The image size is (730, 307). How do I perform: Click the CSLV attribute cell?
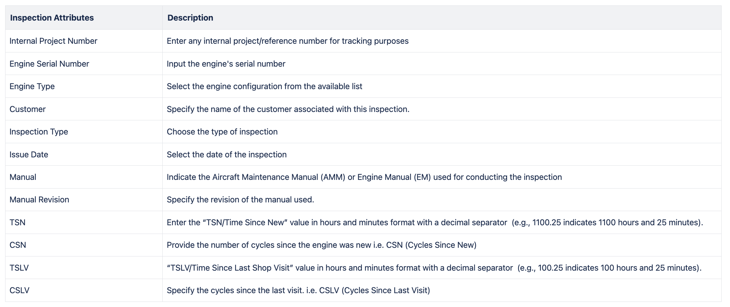tap(19, 290)
